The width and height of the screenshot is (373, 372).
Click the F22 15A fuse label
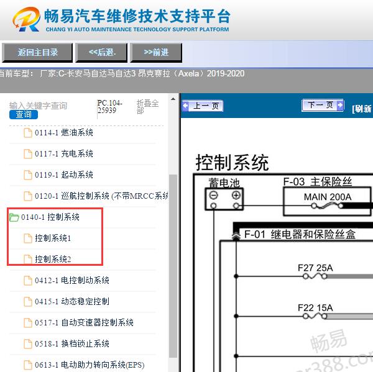coord(315,308)
